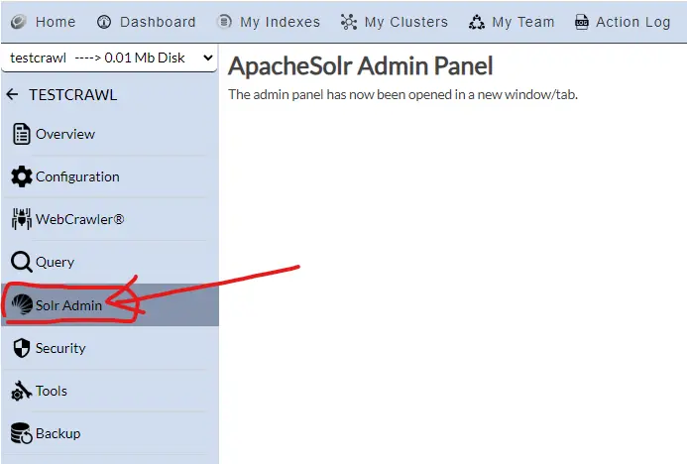This screenshot has height=464, width=687.
Task: Open the WebCrawler® sidebar text link
Action: 79,219
